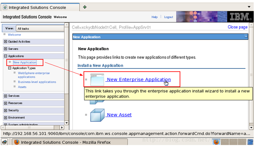Expand the Environment section

click(6, 118)
